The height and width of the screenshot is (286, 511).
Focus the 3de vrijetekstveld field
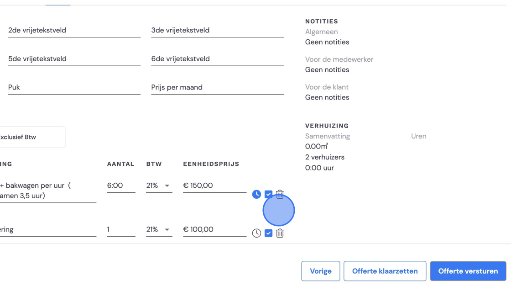[217, 30]
